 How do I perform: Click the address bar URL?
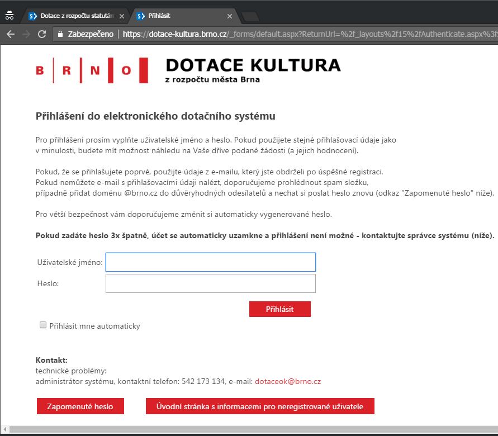pos(310,34)
